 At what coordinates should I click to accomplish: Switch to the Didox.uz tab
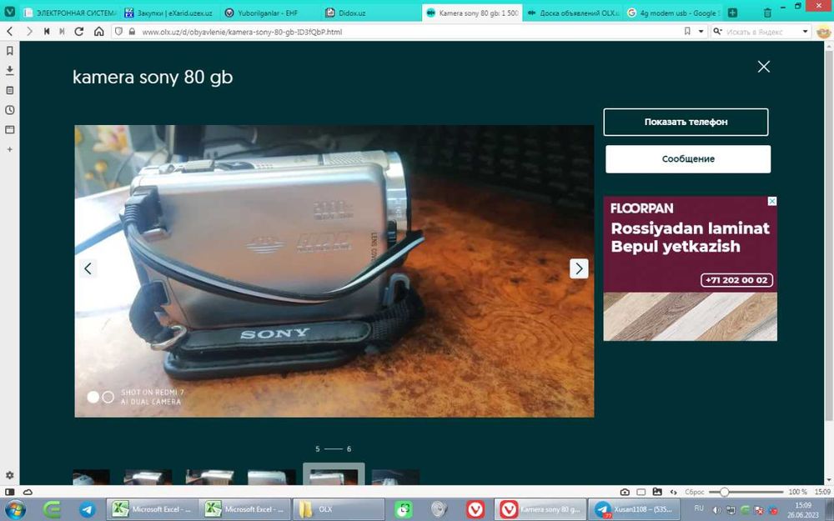370,13
